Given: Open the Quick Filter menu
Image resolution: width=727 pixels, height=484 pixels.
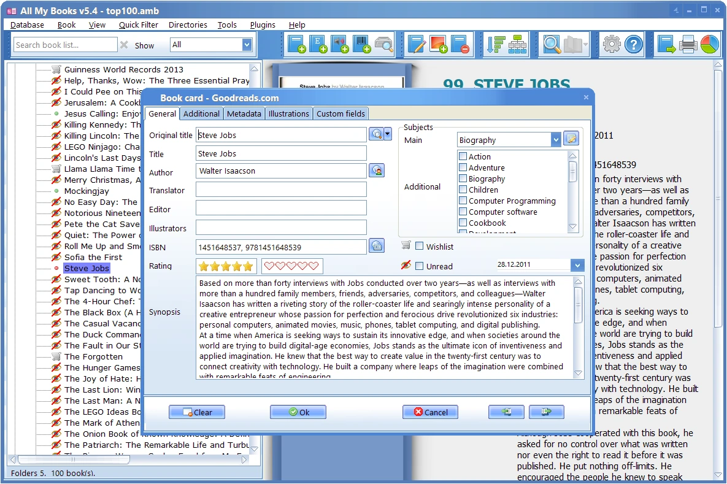Looking at the screenshot, I should point(138,25).
